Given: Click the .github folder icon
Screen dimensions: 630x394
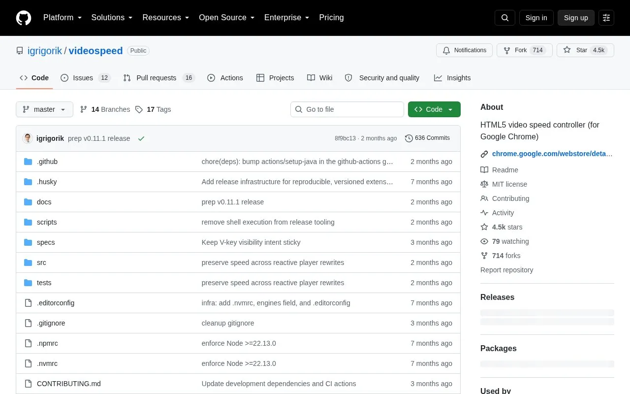Looking at the screenshot, I should [x=28, y=162].
